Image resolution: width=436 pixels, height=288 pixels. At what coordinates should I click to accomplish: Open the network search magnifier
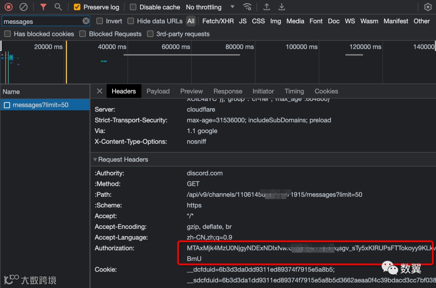[58, 7]
